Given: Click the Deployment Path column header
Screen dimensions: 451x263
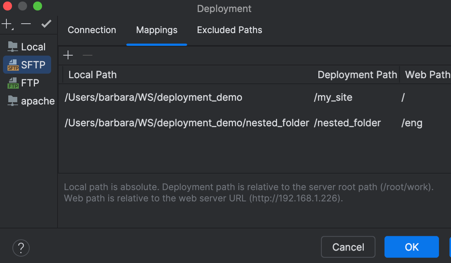Looking at the screenshot, I should tap(357, 75).
